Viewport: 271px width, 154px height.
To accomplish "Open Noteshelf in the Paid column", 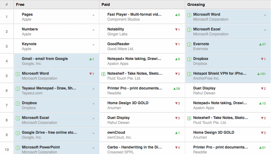I will coord(135,73).
